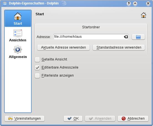Click Aktuelle Adresse verwenden button
Viewport: 153px width, 126px height.
[x=63, y=47]
